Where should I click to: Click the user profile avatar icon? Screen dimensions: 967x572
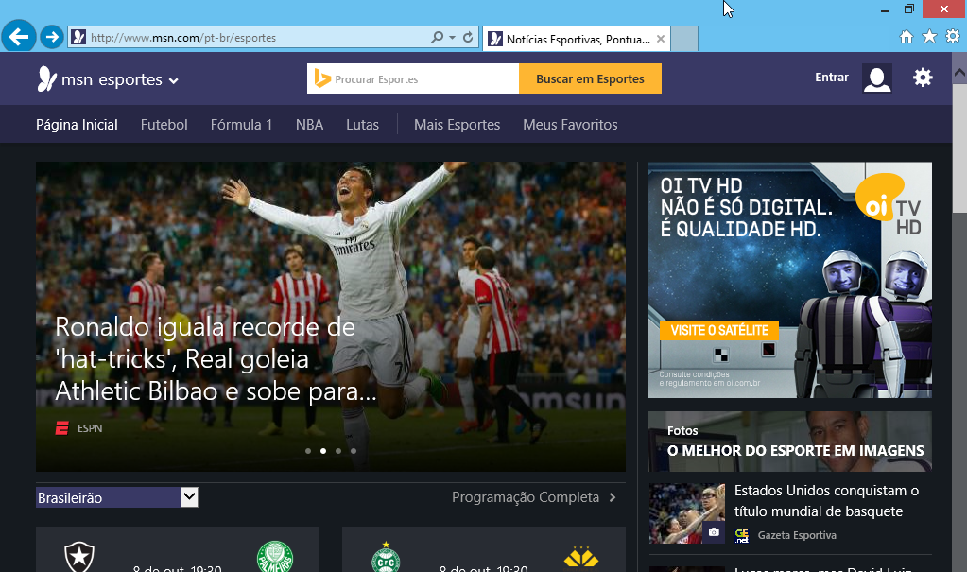point(877,78)
